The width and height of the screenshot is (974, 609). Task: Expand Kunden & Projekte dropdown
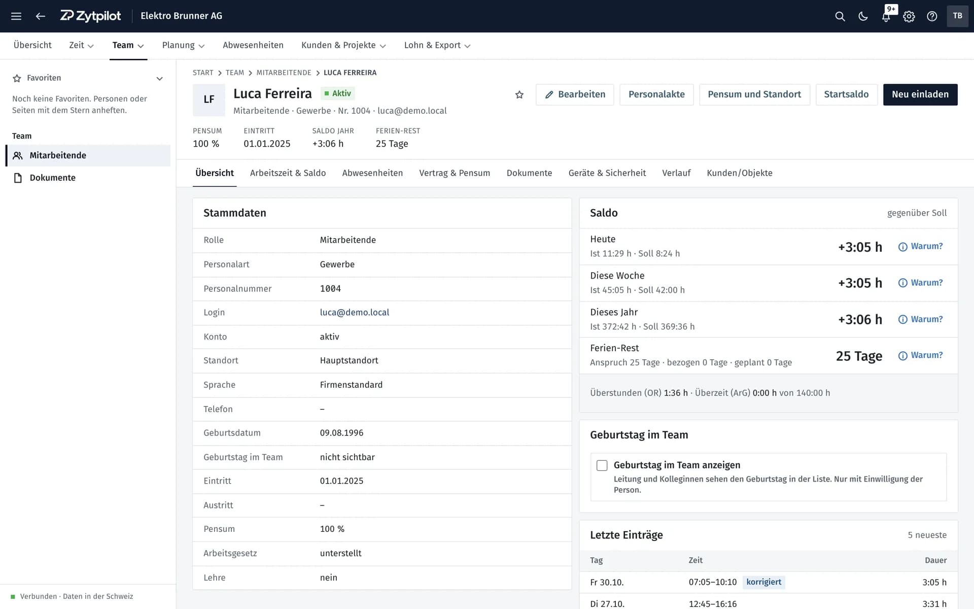(343, 45)
